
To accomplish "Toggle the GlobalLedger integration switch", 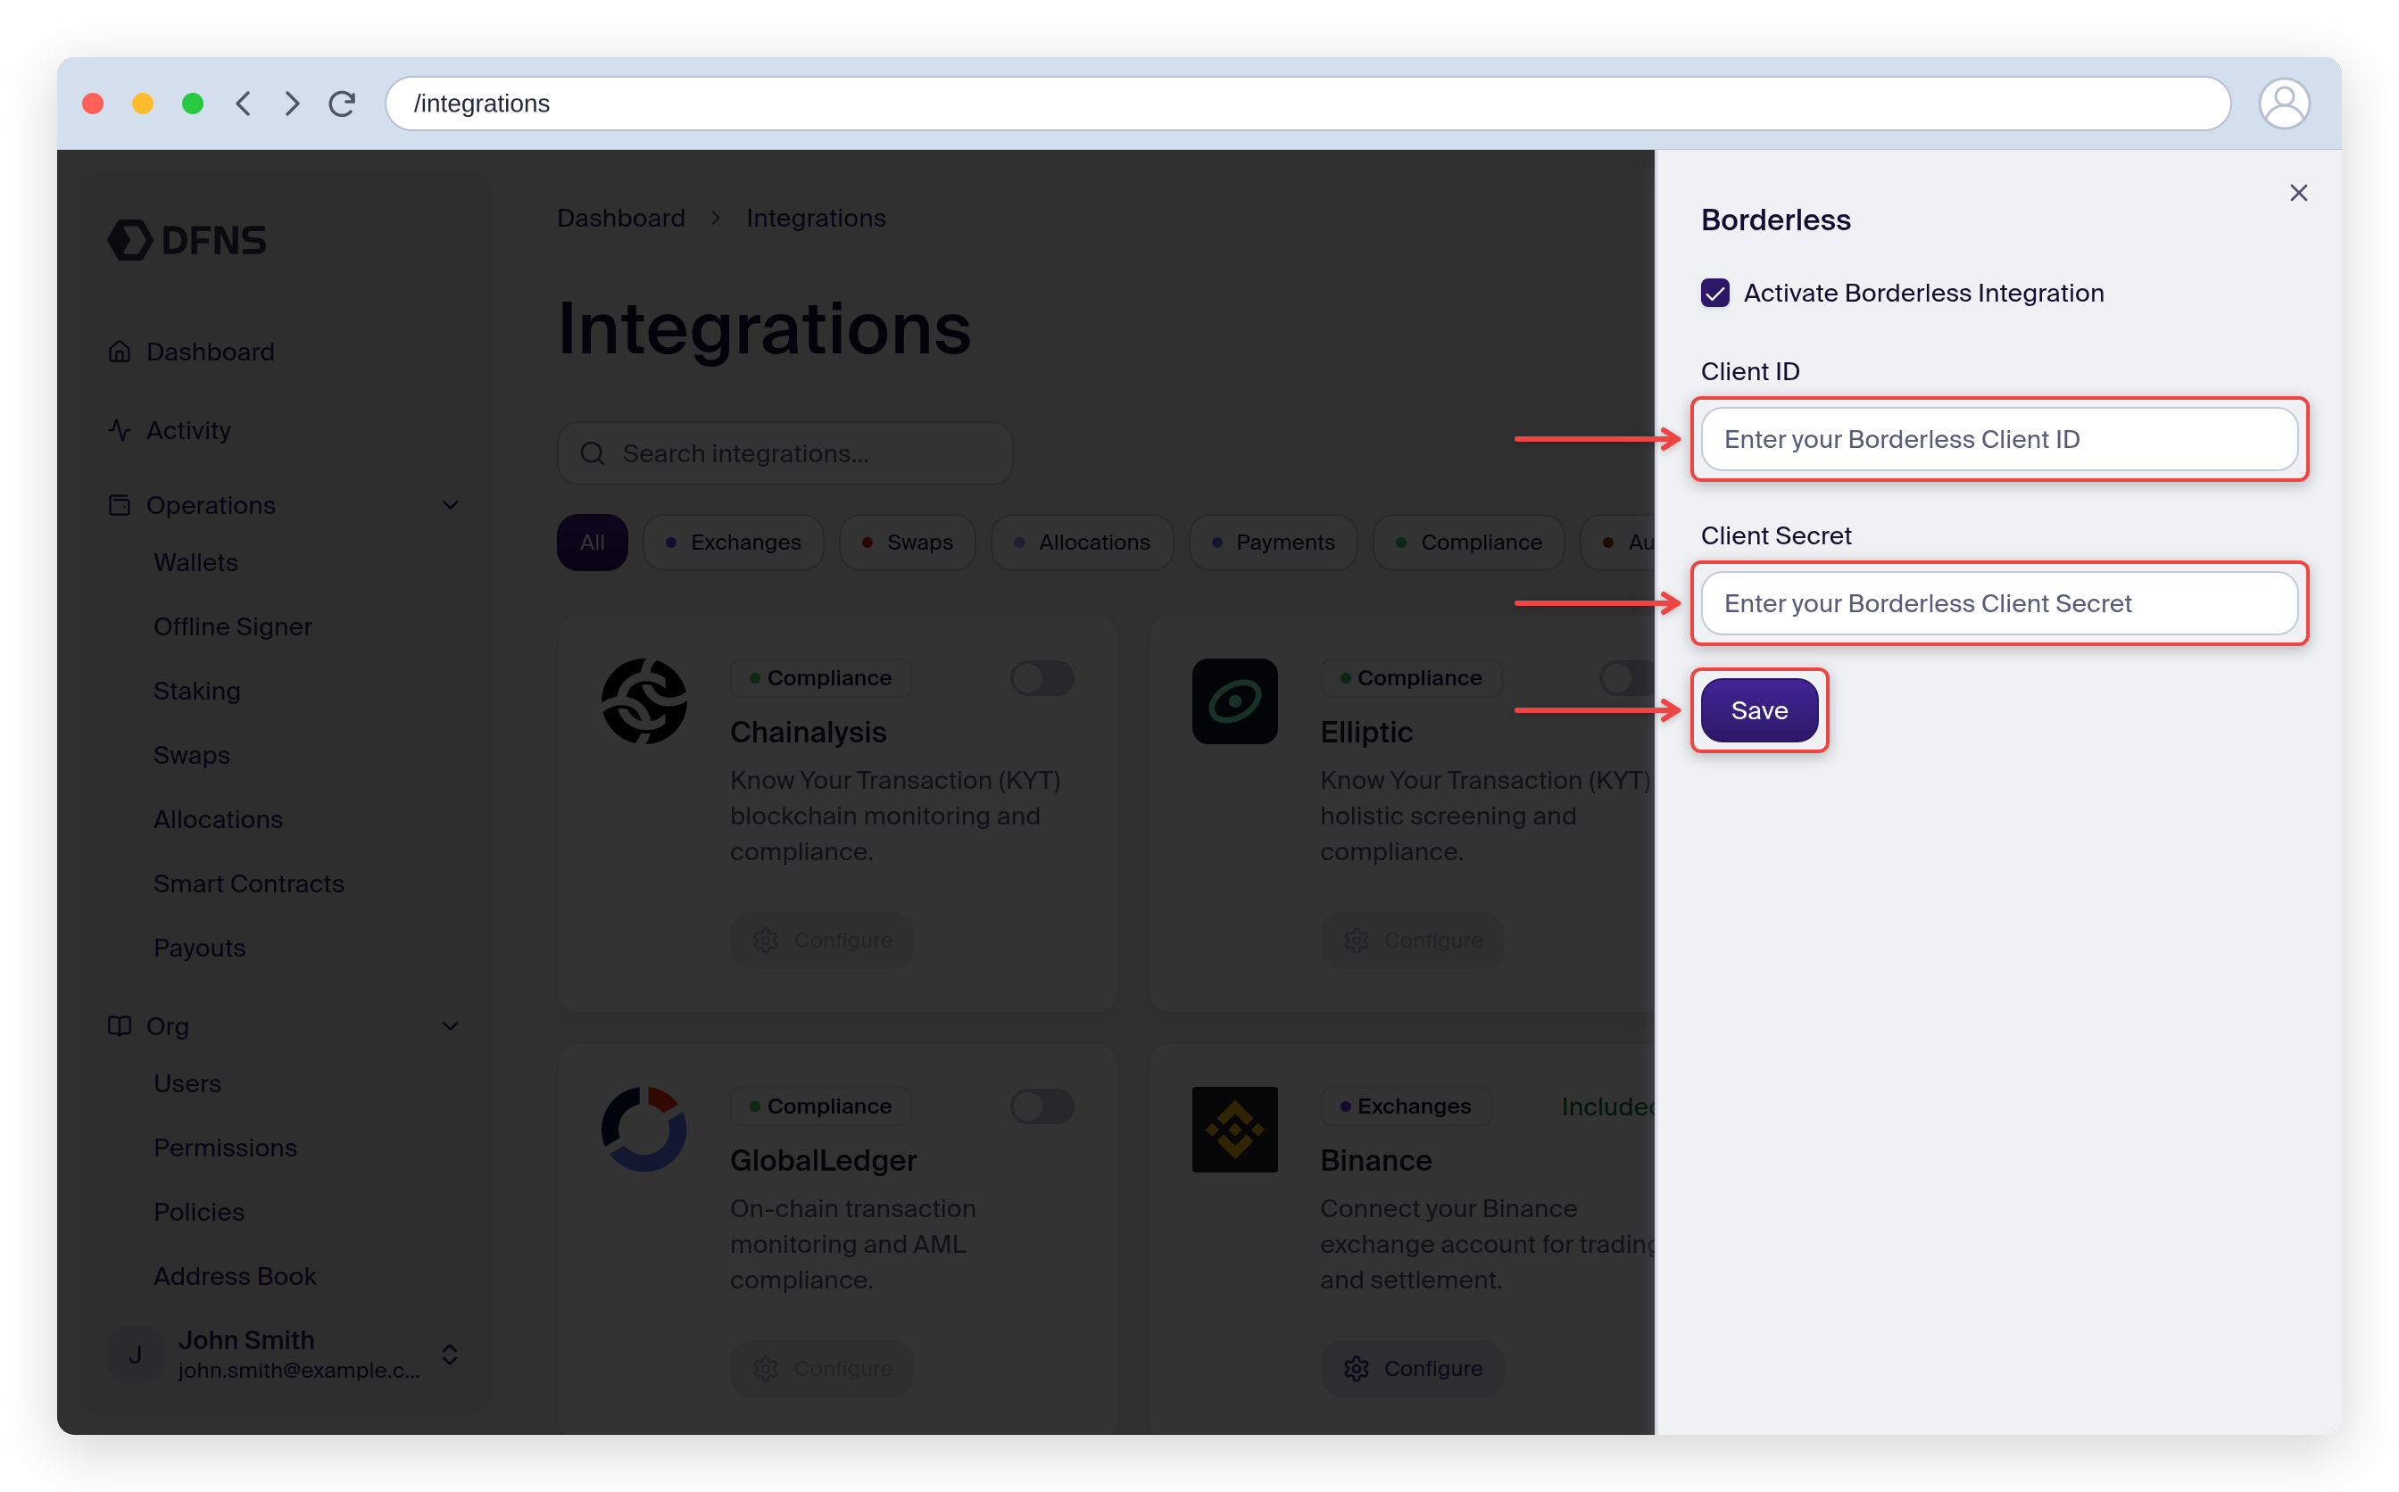I will pos(1042,1107).
